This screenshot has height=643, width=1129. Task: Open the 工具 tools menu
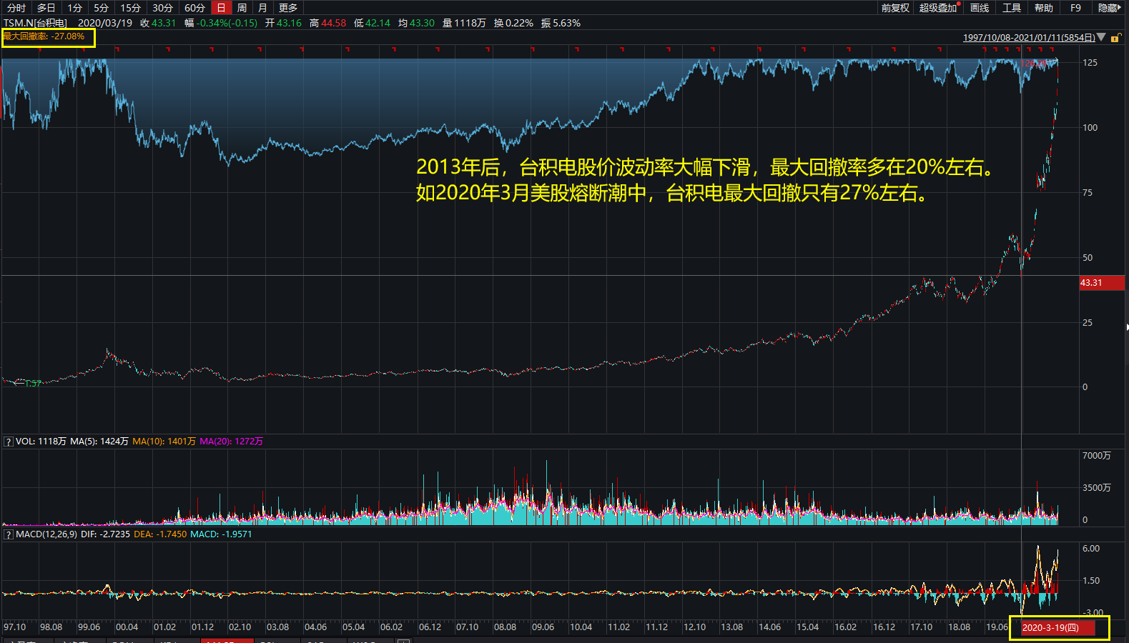coord(1012,8)
